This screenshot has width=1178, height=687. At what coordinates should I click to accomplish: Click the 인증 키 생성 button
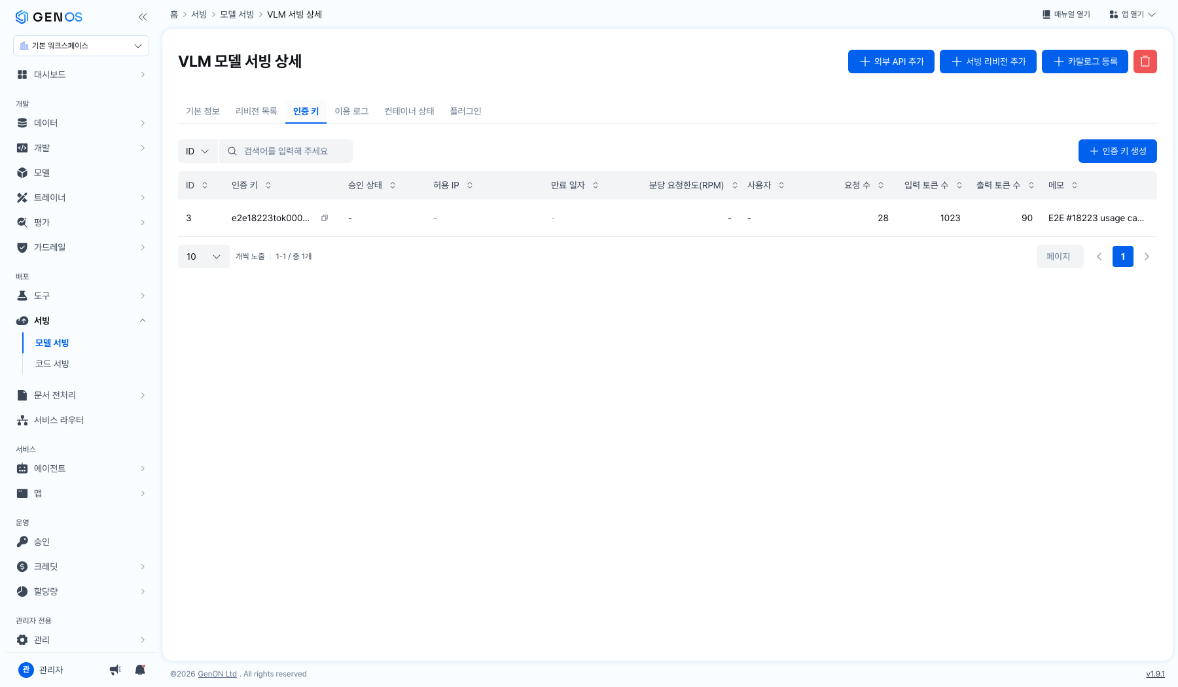point(1118,151)
